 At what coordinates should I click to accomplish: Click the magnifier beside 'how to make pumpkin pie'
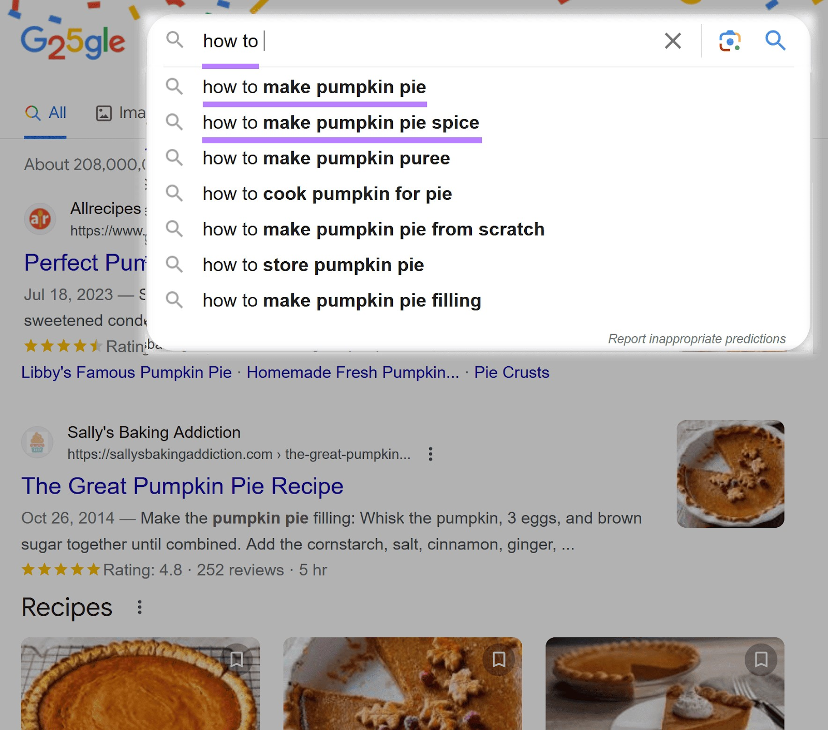click(175, 87)
